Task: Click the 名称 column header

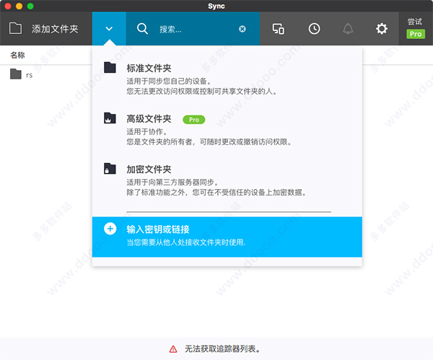Action: point(17,56)
